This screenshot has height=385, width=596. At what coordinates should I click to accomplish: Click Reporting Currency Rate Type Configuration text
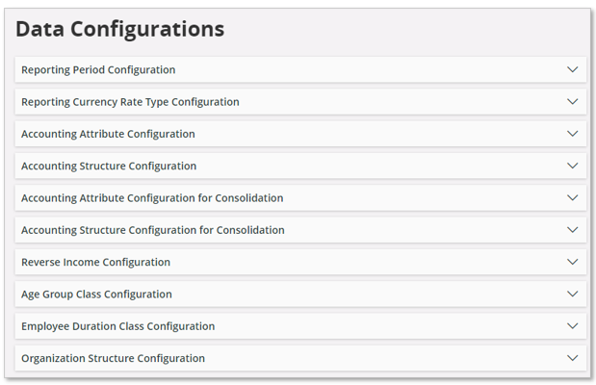pyautogui.click(x=130, y=101)
